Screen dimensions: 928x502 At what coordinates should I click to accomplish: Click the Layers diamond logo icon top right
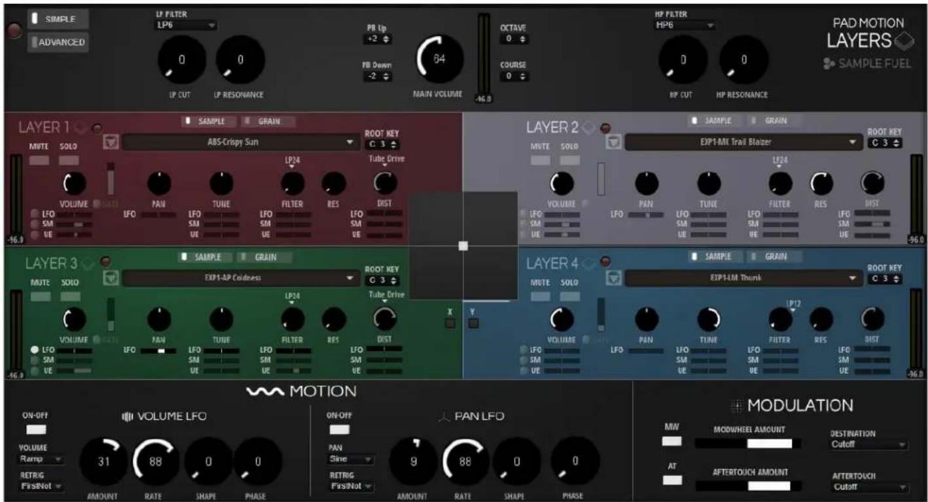pyautogui.click(x=903, y=41)
